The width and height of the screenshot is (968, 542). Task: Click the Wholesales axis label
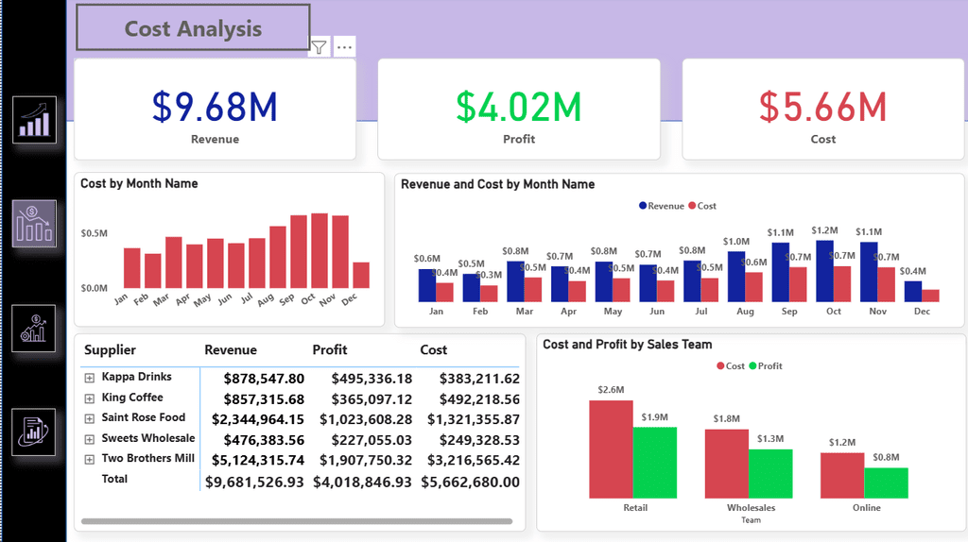pyautogui.click(x=751, y=508)
